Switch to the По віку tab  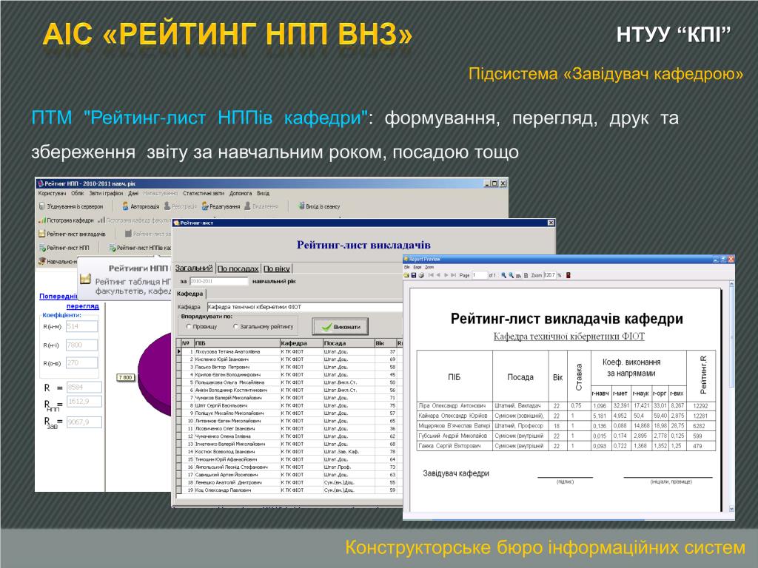pos(277,268)
